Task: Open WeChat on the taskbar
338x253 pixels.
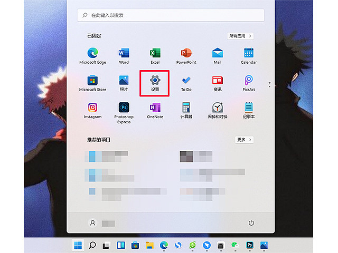Action: (235, 245)
